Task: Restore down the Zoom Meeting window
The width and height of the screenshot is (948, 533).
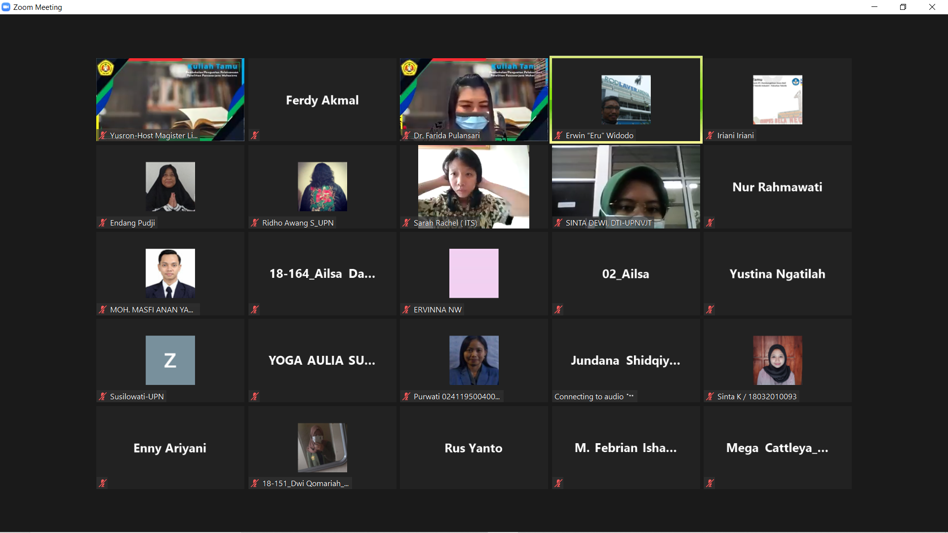Action: coord(903,7)
